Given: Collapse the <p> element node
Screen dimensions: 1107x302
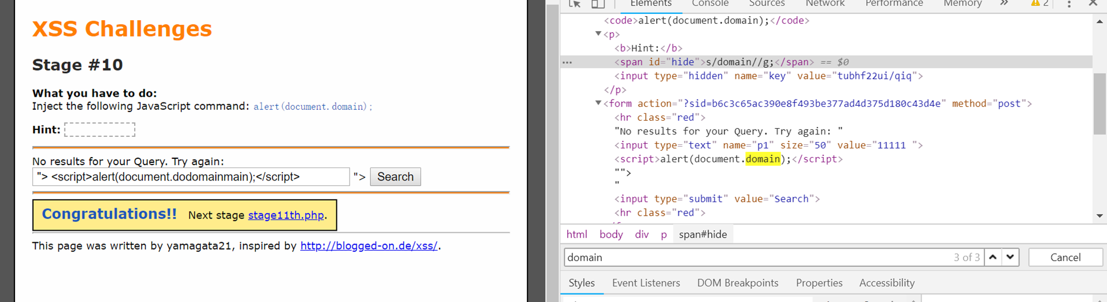Looking at the screenshot, I should [598, 34].
